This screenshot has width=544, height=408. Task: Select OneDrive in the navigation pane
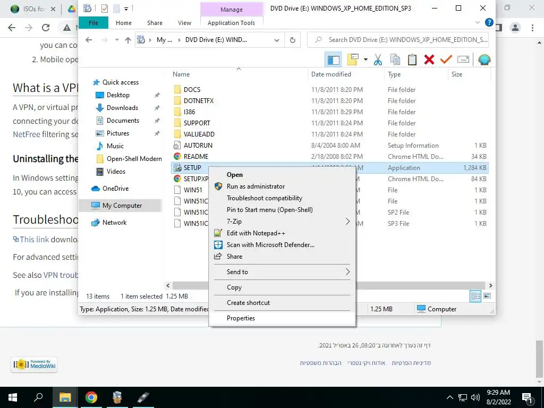115,189
